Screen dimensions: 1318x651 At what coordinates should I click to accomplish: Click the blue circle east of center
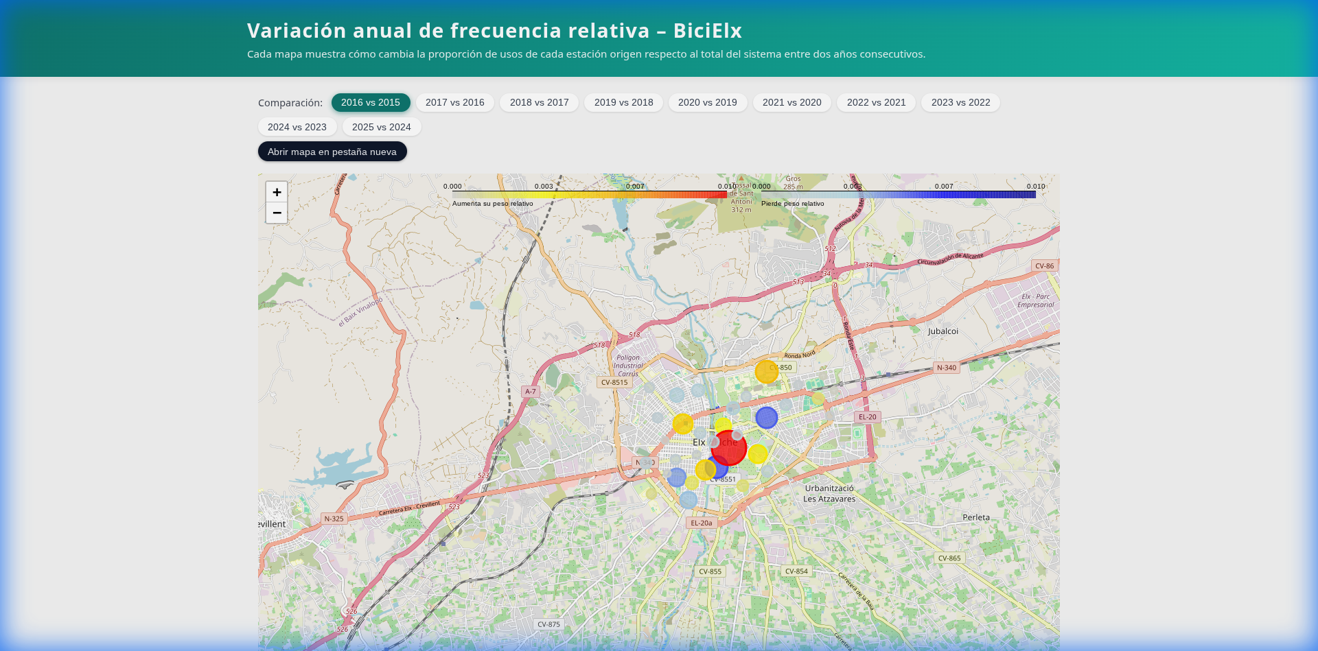pos(767,417)
